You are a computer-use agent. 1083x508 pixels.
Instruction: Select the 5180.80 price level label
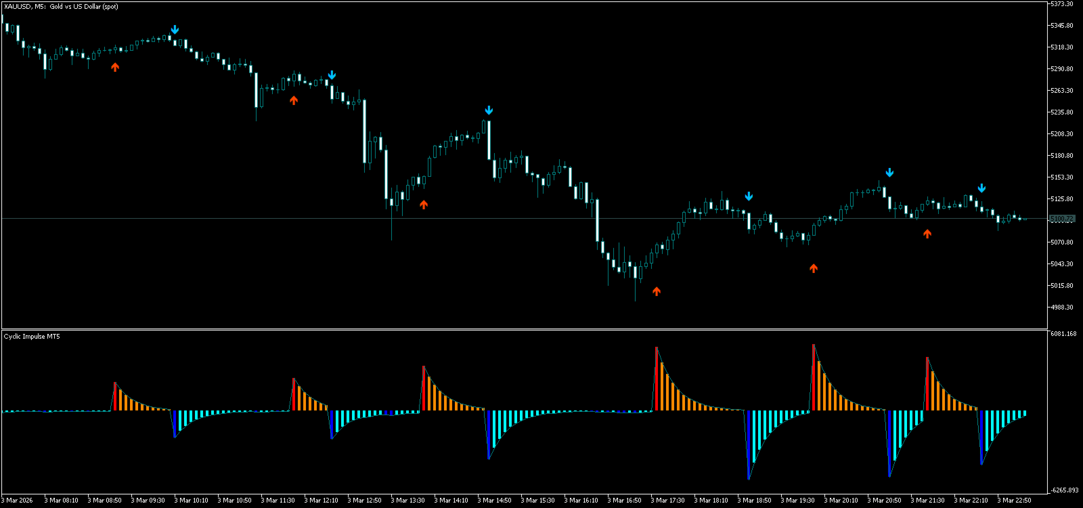[x=1061, y=156]
